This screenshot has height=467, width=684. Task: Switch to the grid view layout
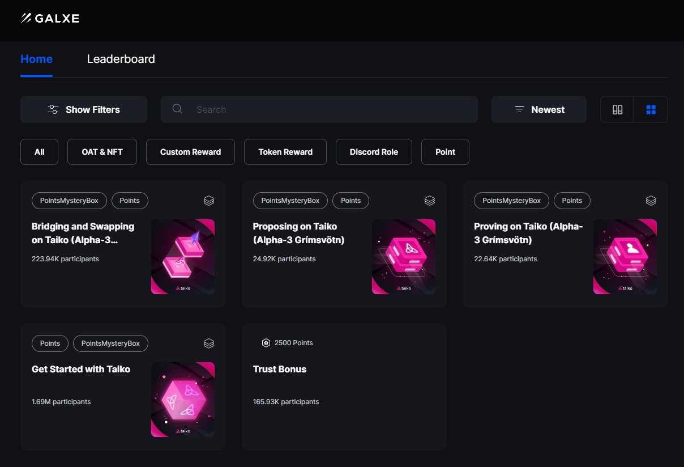click(x=651, y=109)
